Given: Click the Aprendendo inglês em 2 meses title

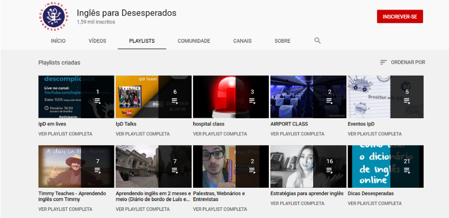Looking at the screenshot, I should 153,196.
